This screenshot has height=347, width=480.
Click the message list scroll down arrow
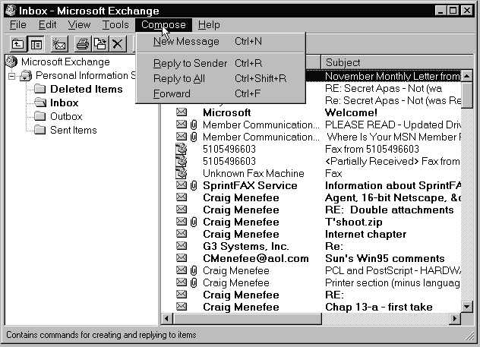pyautogui.click(x=467, y=306)
